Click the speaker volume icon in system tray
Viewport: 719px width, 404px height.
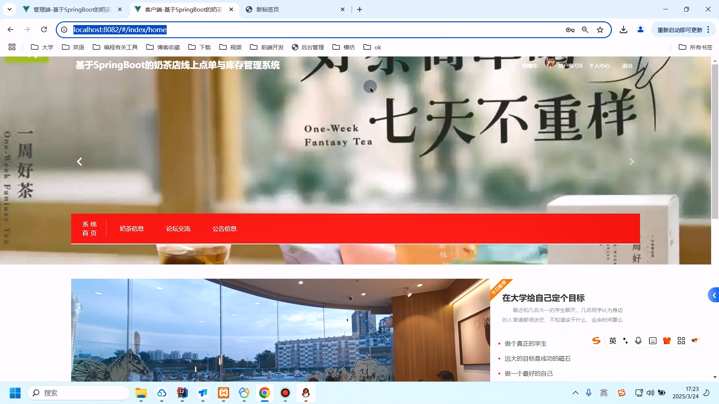(x=650, y=393)
